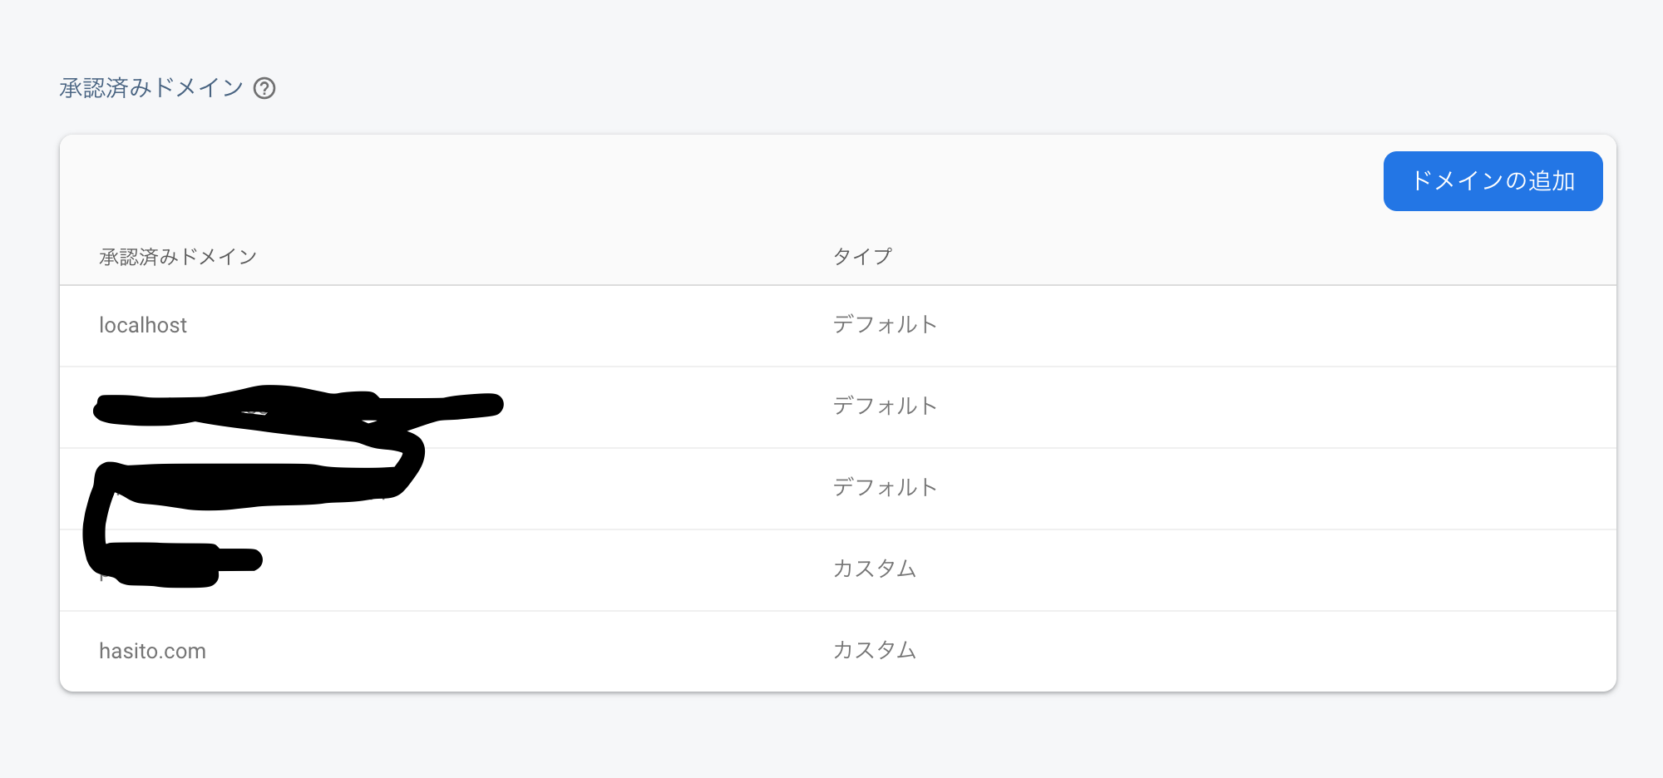Image resolution: width=1663 pixels, height=778 pixels.
Task: Click デフォルト label in the third row
Action: tap(884, 488)
